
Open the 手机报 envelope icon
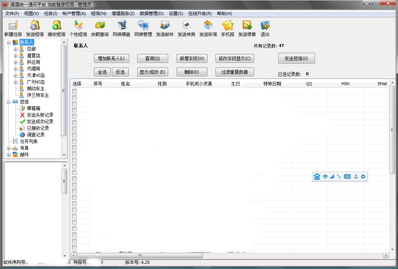coord(228,28)
